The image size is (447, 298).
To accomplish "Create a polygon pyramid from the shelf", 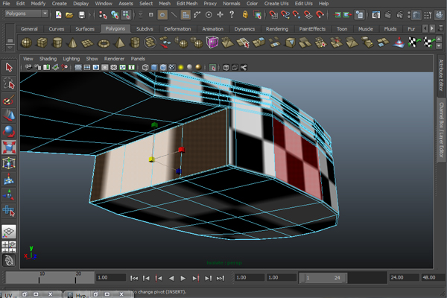I will [119, 43].
